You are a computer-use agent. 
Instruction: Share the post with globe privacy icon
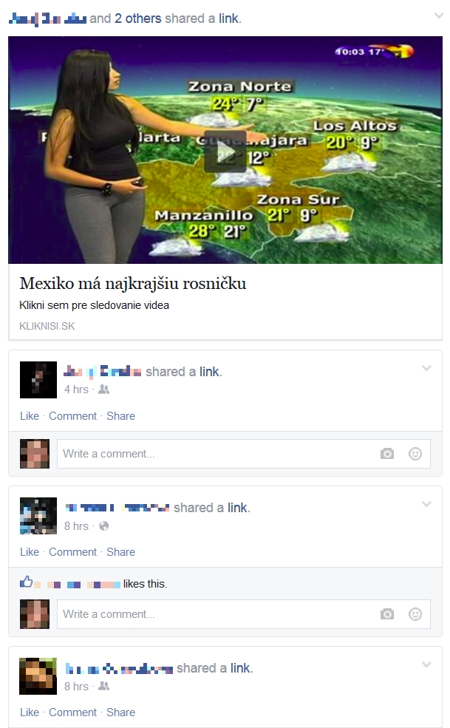[x=120, y=552]
